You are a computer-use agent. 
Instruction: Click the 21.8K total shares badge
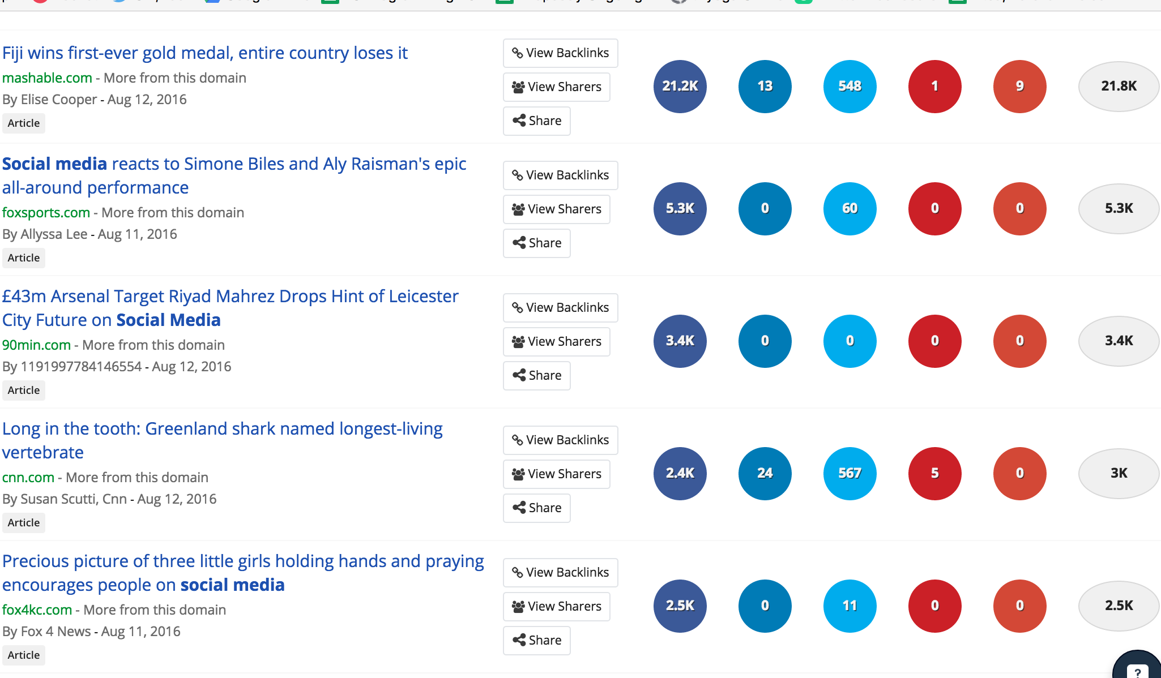click(x=1119, y=86)
